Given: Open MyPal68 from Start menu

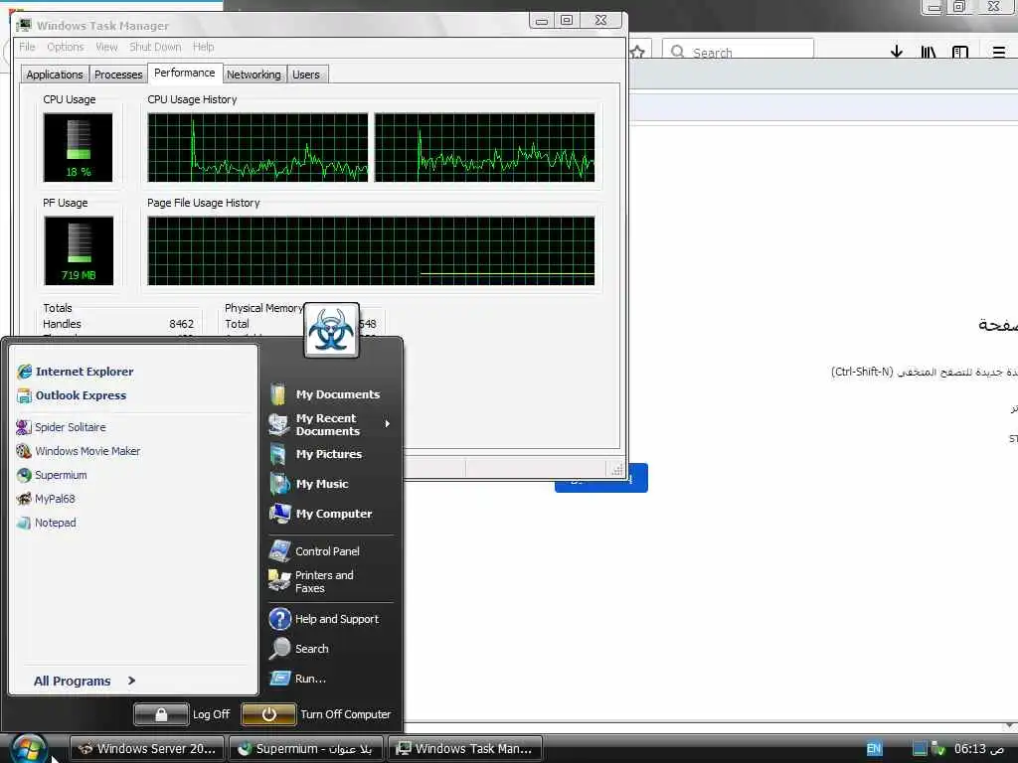Looking at the screenshot, I should click(46, 499).
